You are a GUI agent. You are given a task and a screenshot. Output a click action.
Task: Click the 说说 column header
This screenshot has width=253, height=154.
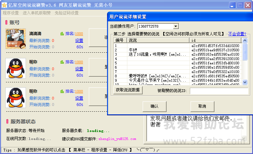coord(158,40)
